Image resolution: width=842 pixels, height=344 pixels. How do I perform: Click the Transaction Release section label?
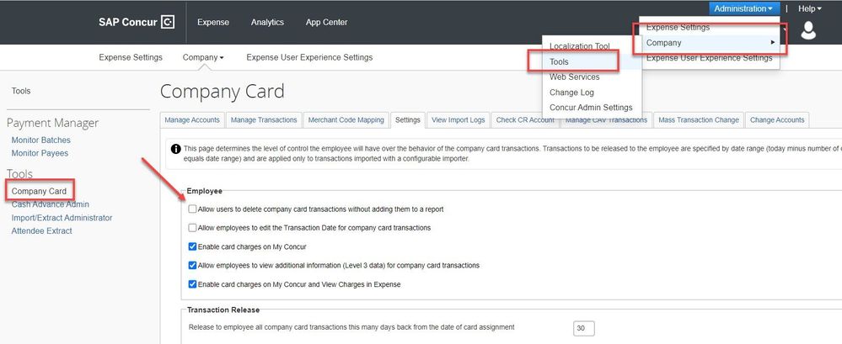(x=223, y=310)
